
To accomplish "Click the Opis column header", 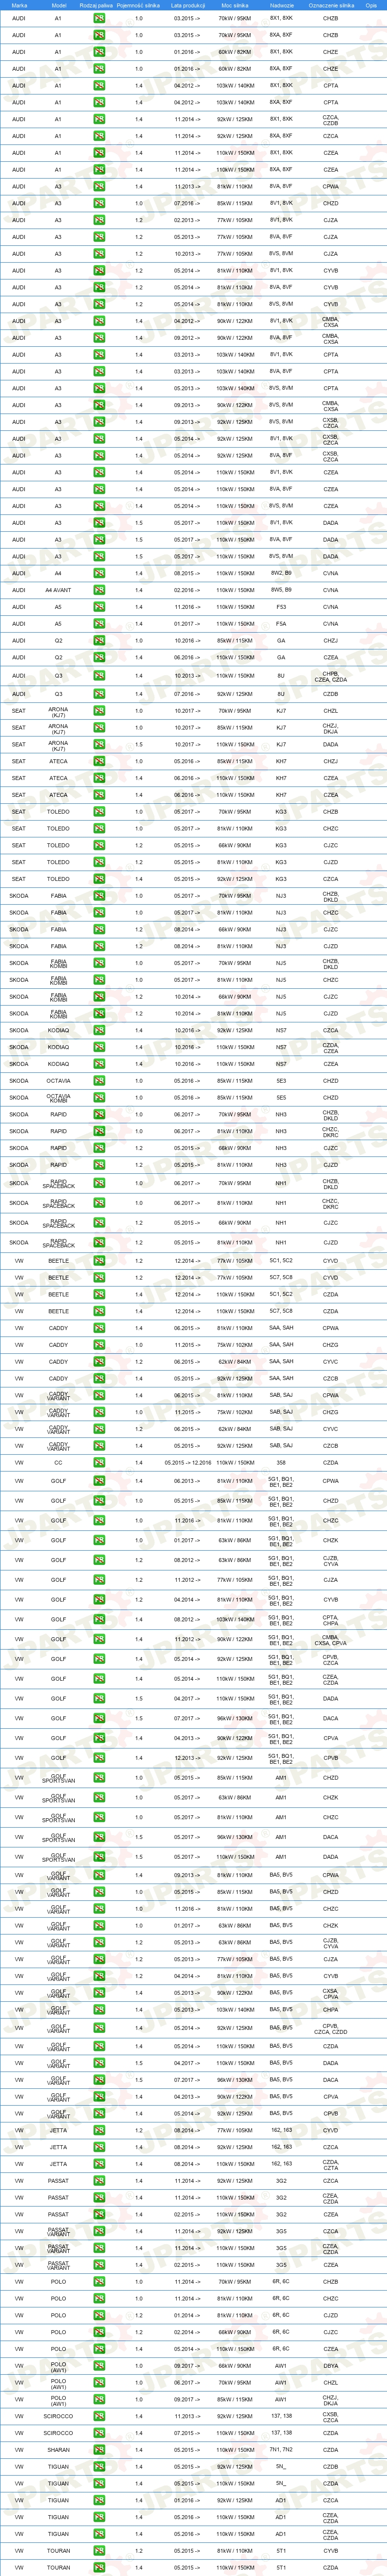I will (371, 5).
